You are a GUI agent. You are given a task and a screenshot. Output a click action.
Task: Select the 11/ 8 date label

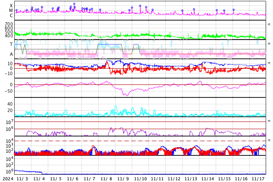coord(106,179)
